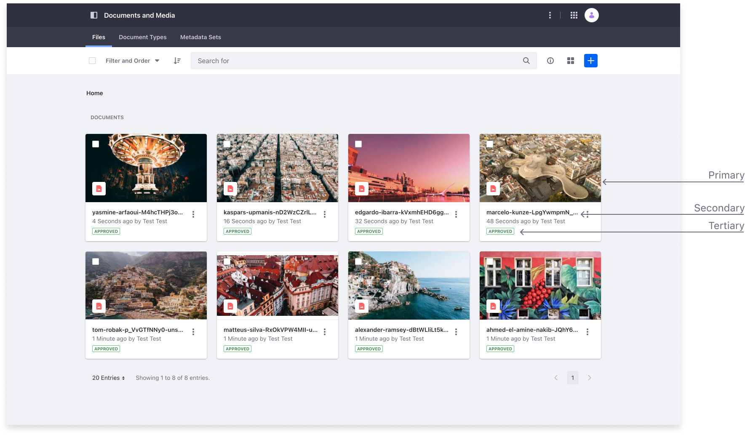Tick the select-all checkbox in the toolbar
This screenshot has width=745, height=435.
tap(92, 61)
